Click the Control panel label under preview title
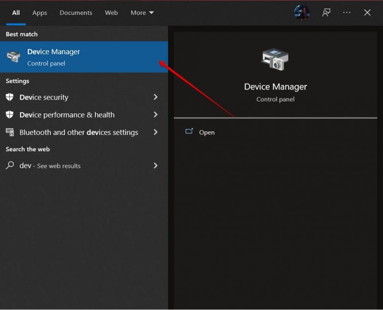Image resolution: width=383 pixels, height=310 pixels. click(275, 99)
